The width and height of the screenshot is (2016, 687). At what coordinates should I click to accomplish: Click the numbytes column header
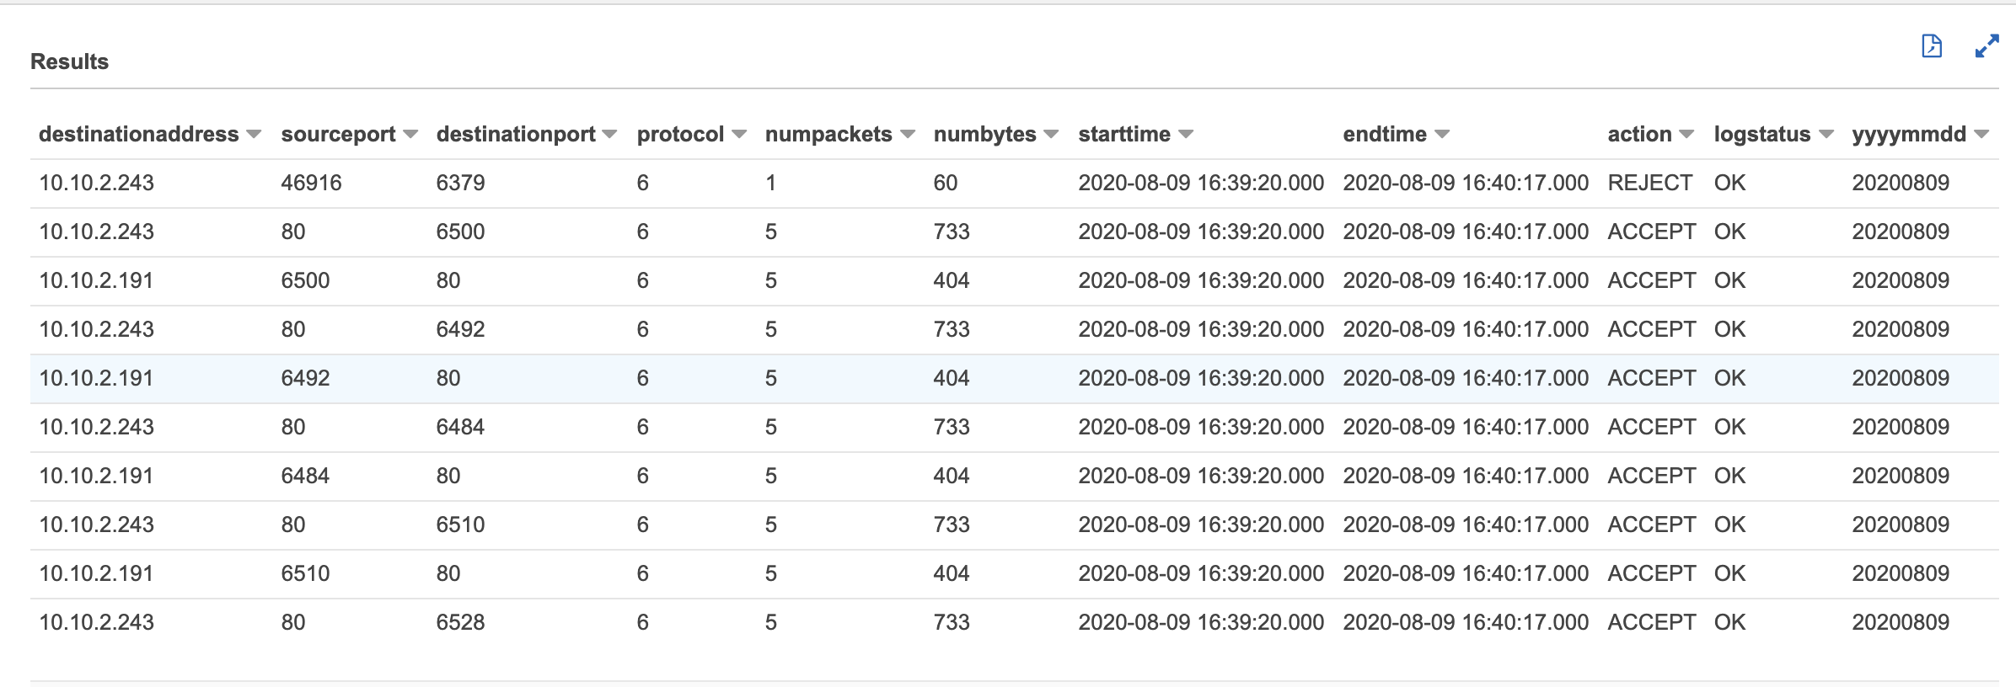pyautogui.click(x=984, y=135)
